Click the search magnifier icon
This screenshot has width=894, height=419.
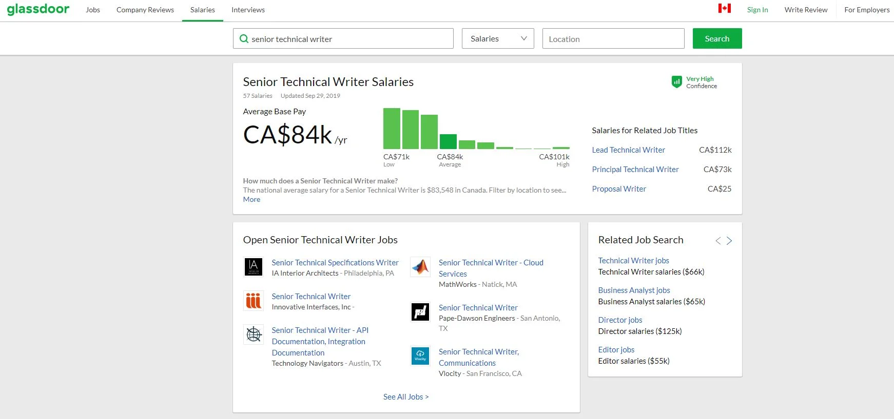(244, 39)
